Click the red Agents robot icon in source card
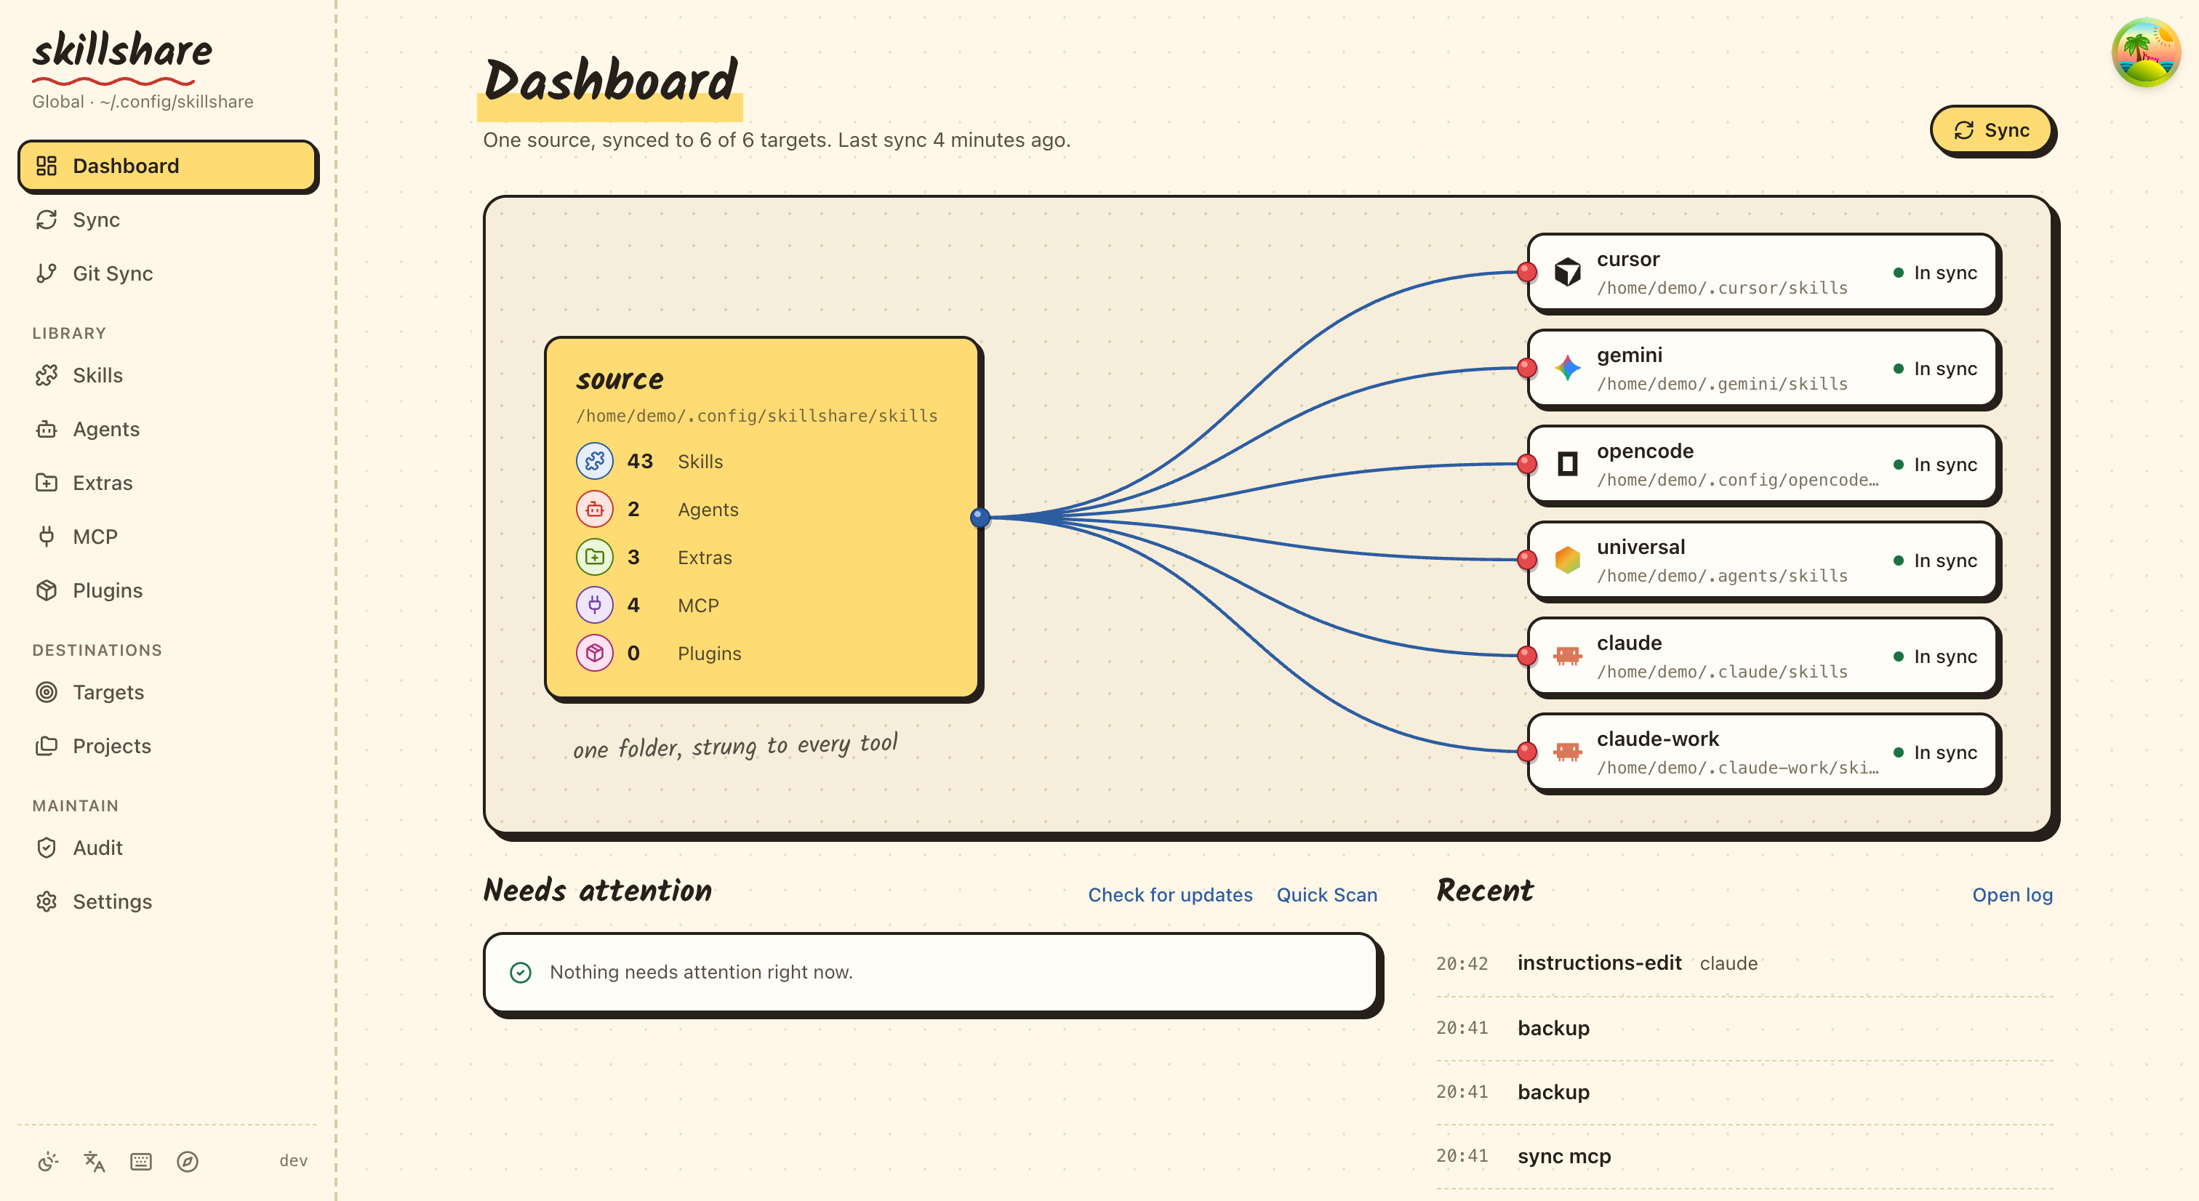The width and height of the screenshot is (2199, 1201). tap(595, 509)
